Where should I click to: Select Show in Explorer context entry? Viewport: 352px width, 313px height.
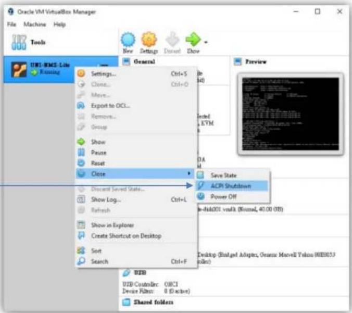click(135, 225)
